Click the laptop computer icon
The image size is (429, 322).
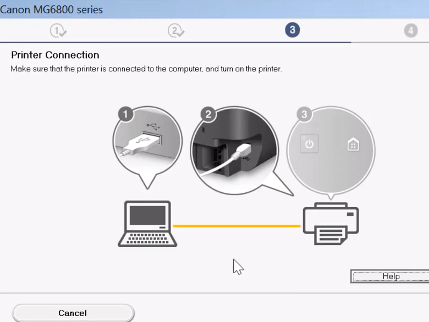tap(147, 224)
